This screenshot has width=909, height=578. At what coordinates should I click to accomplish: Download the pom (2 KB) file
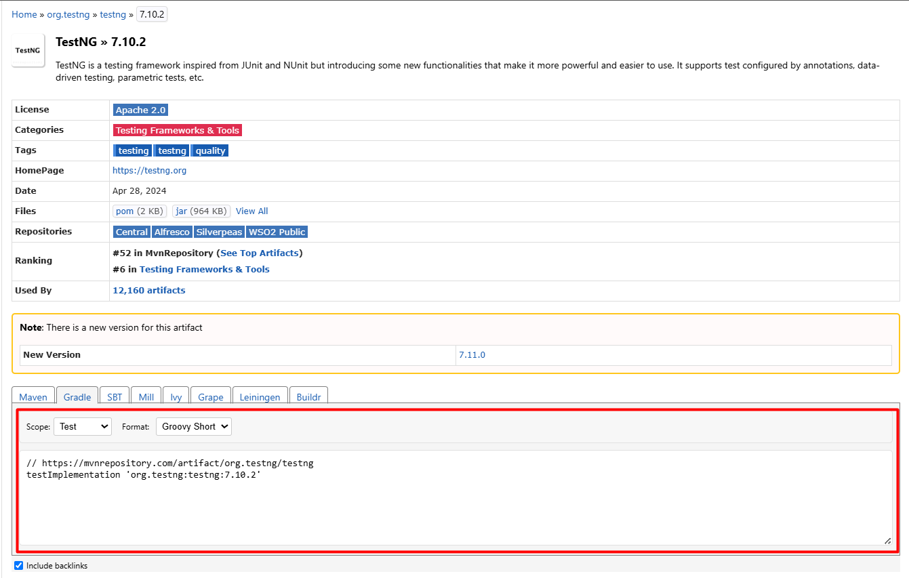tap(140, 211)
